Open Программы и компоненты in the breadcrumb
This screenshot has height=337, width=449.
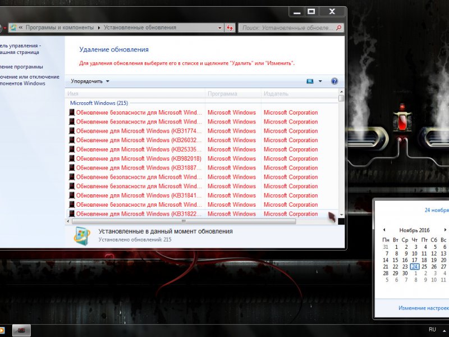[59, 28]
